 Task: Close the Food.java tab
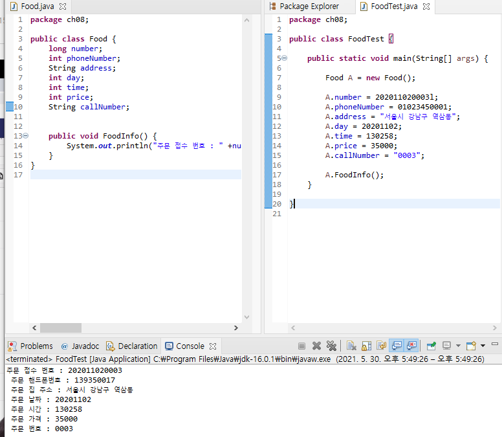click(x=63, y=6)
